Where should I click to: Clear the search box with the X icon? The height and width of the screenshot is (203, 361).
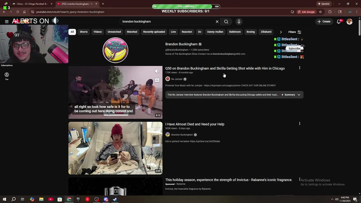(x=217, y=21)
